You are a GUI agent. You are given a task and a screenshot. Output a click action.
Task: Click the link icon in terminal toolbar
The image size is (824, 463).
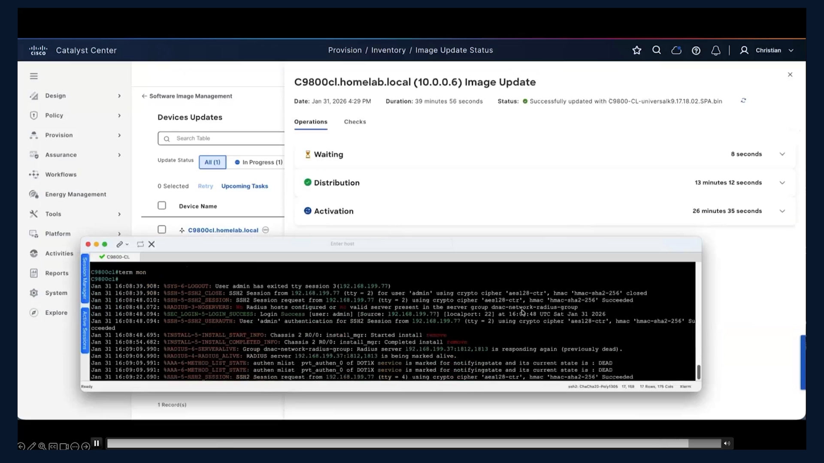tap(120, 244)
